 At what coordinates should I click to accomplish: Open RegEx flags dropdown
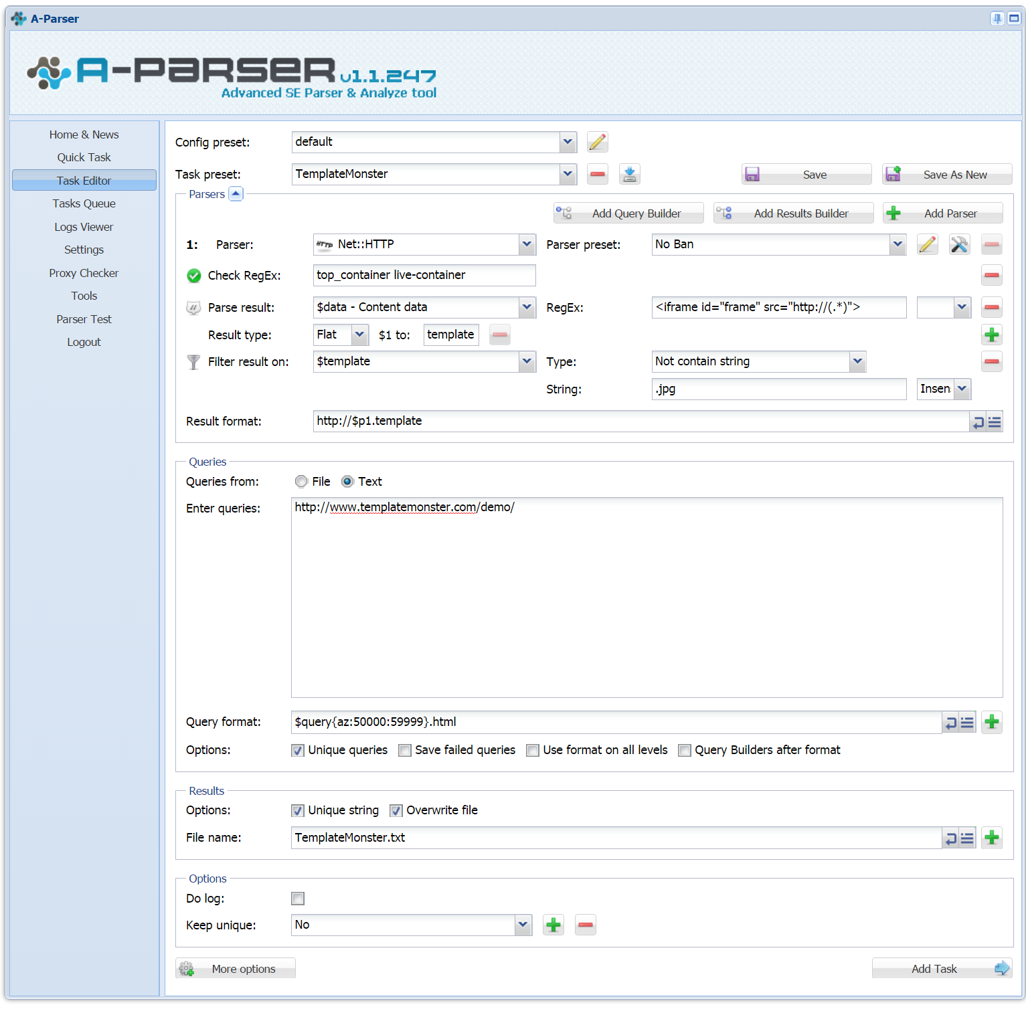[x=962, y=307]
